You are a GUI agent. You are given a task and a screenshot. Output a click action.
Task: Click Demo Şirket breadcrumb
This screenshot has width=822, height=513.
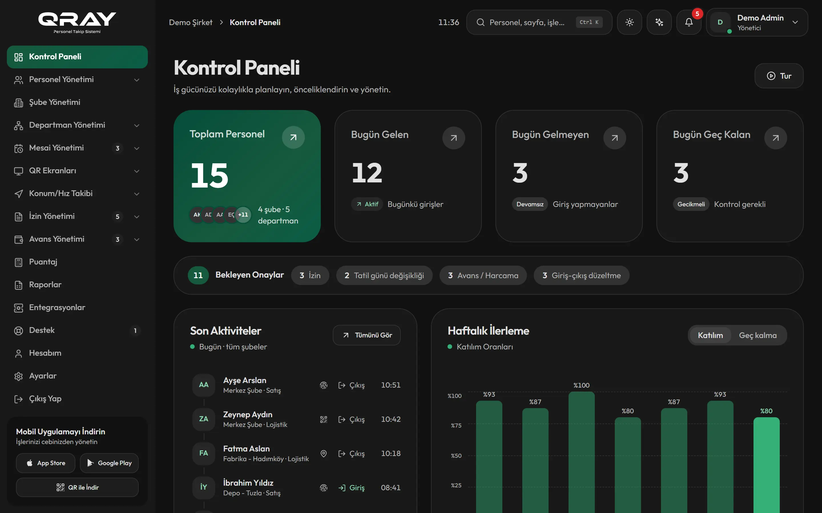(x=191, y=23)
